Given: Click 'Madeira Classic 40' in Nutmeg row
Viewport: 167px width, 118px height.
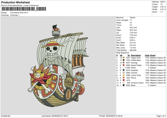Looking at the screenshot, I should (x=158, y=63).
